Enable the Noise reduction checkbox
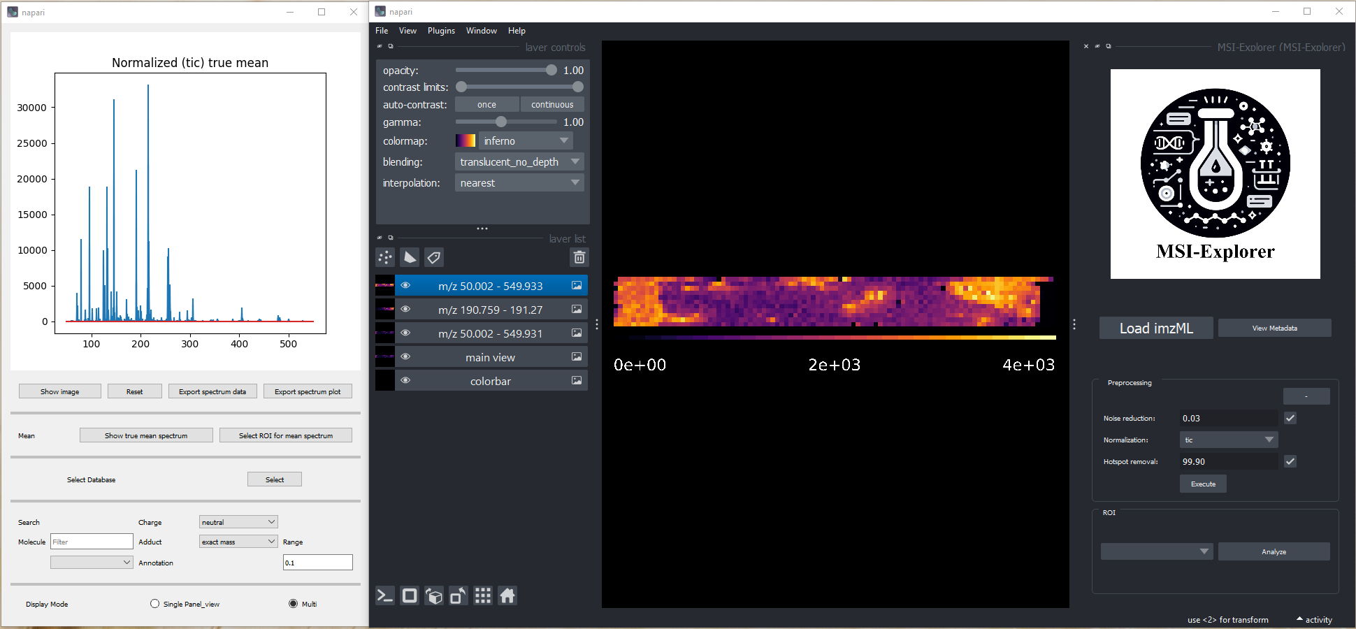The image size is (1356, 629). point(1290,418)
